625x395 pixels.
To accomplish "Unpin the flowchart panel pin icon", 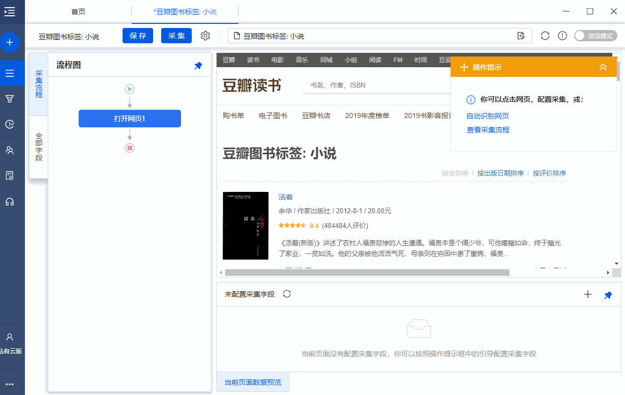I will pyautogui.click(x=198, y=66).
